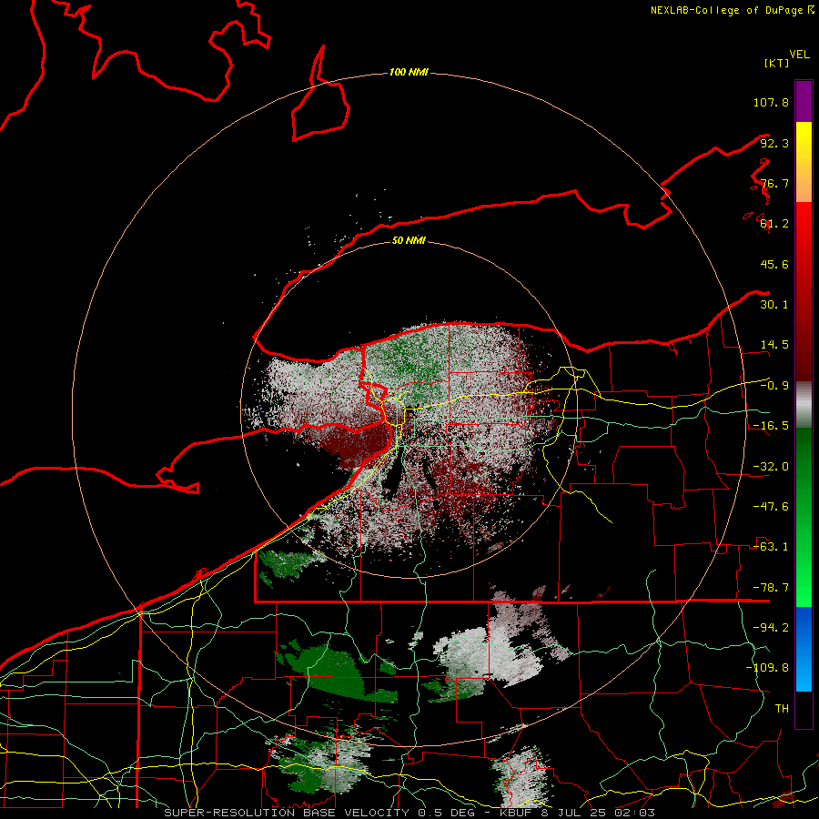This screenshot has width=819, height=819.
Task: Click the purple segment of the color bar
Action: point(804,101)
